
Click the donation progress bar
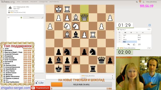click(x=81, y=84)
